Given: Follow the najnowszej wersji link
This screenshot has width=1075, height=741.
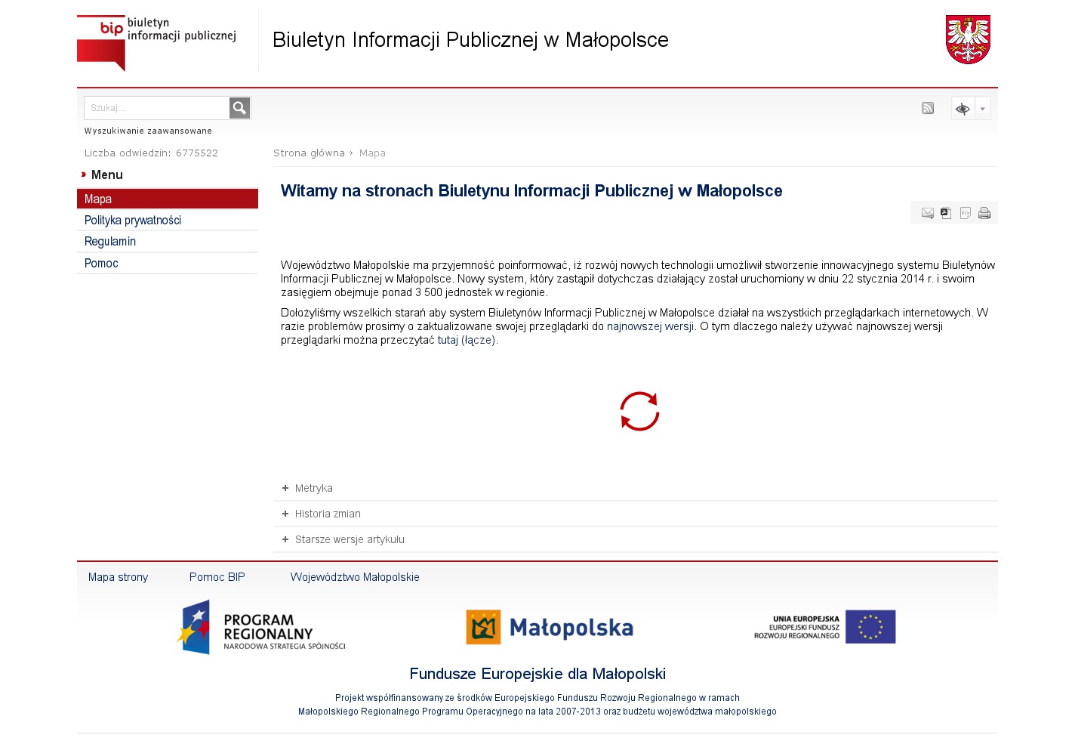Looking at the screenshot, I should click(x=650, y=327).
